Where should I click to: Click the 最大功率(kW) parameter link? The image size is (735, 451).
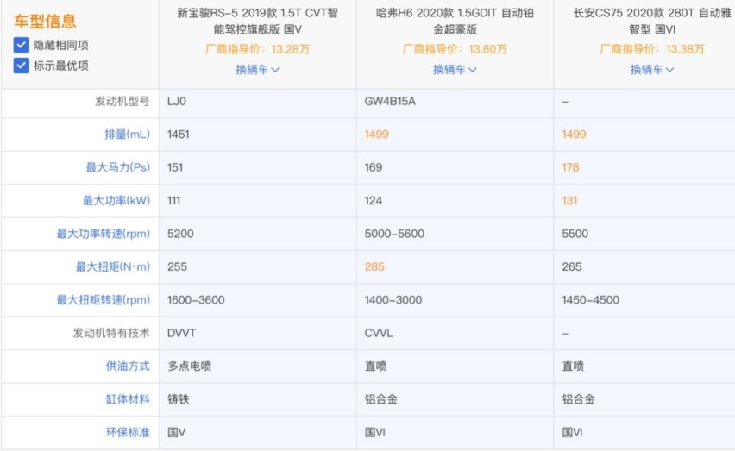[x=116, y=201]
